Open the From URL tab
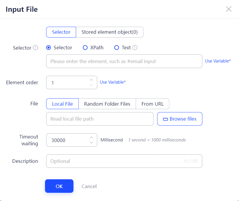This screenshot has width=239, height=201. coord(152,104)
